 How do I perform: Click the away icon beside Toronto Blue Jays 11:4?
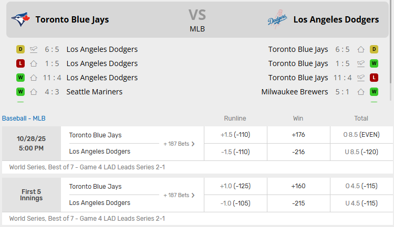click(361, 78)
